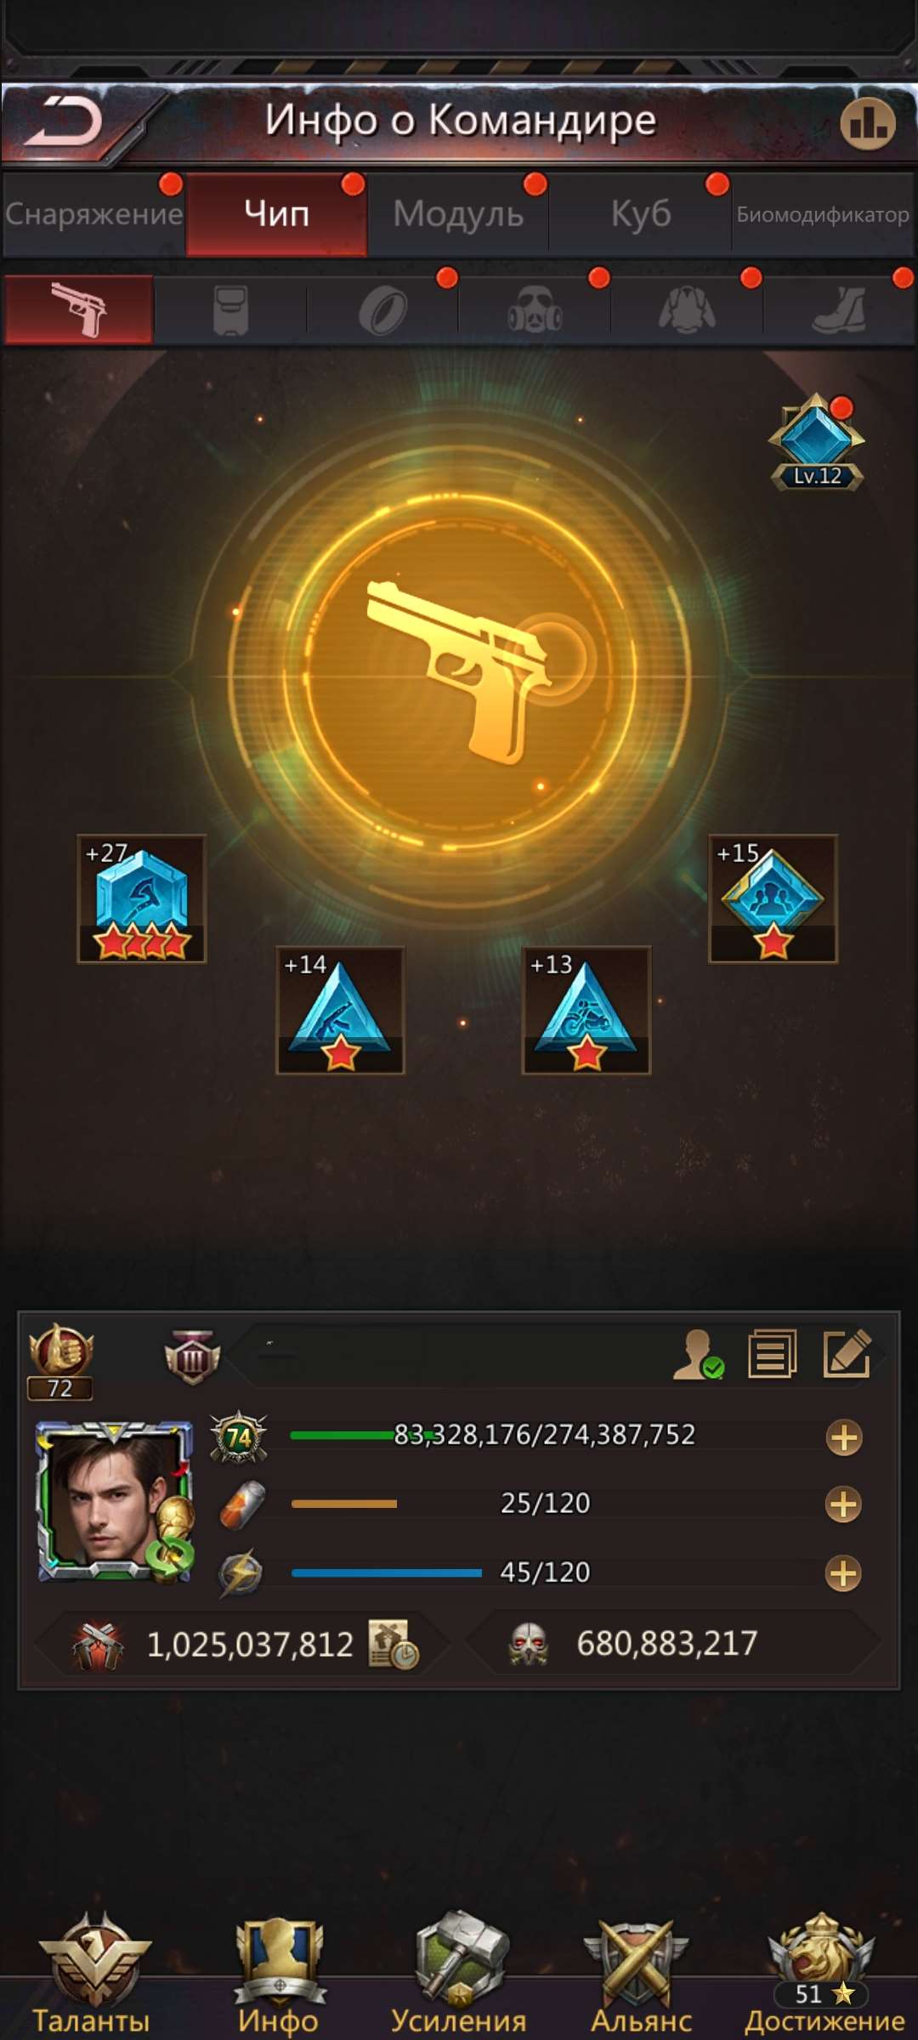Open the statistics chart icon

[x=867, y=124]
